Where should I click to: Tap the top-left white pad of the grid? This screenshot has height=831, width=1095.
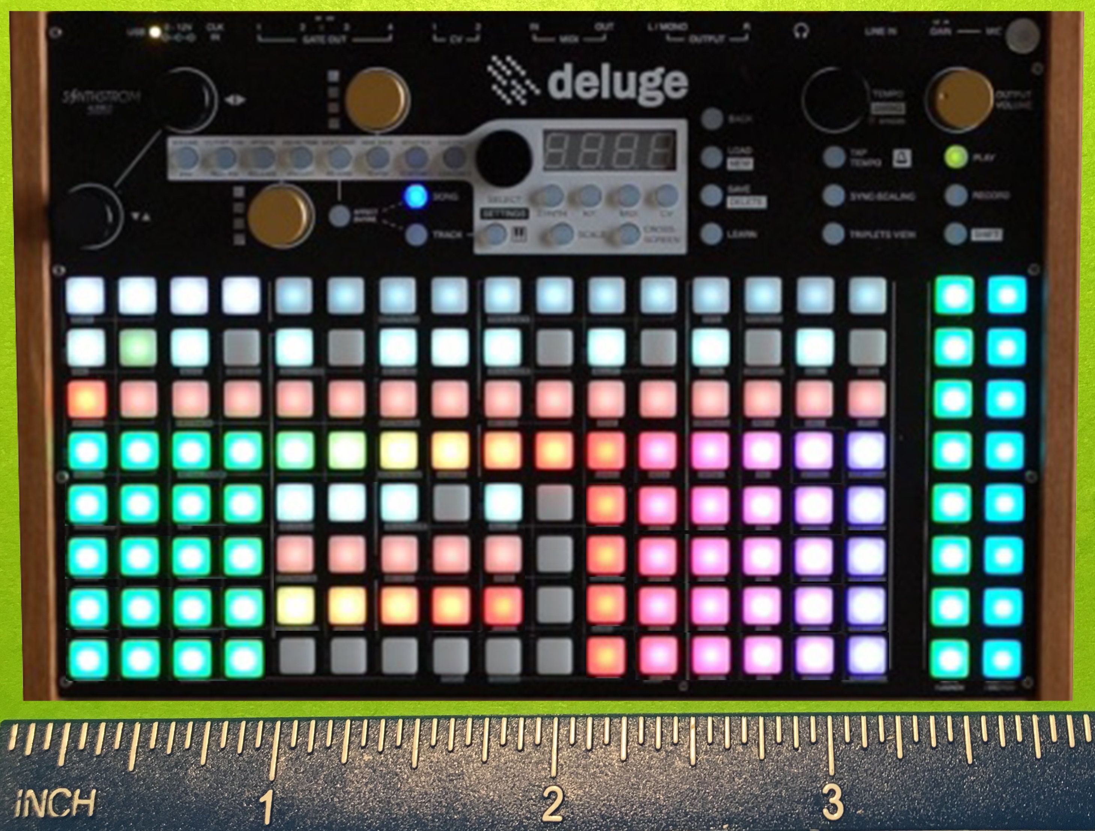[86, 296]
